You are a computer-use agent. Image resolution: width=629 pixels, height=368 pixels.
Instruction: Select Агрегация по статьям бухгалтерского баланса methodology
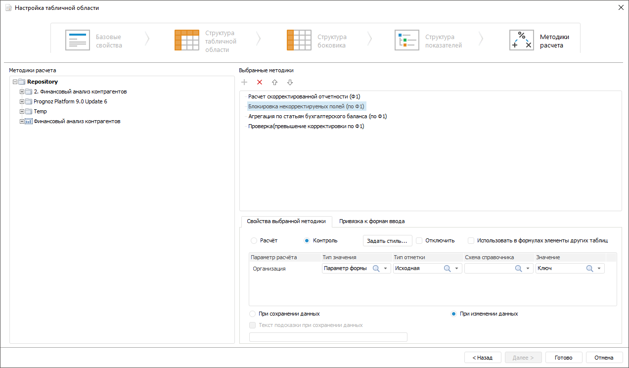(317, 116)
